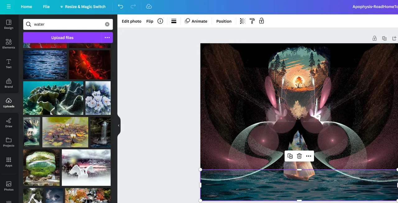Click the Animate button
The image size is (398, 203).
pos(196,21)
